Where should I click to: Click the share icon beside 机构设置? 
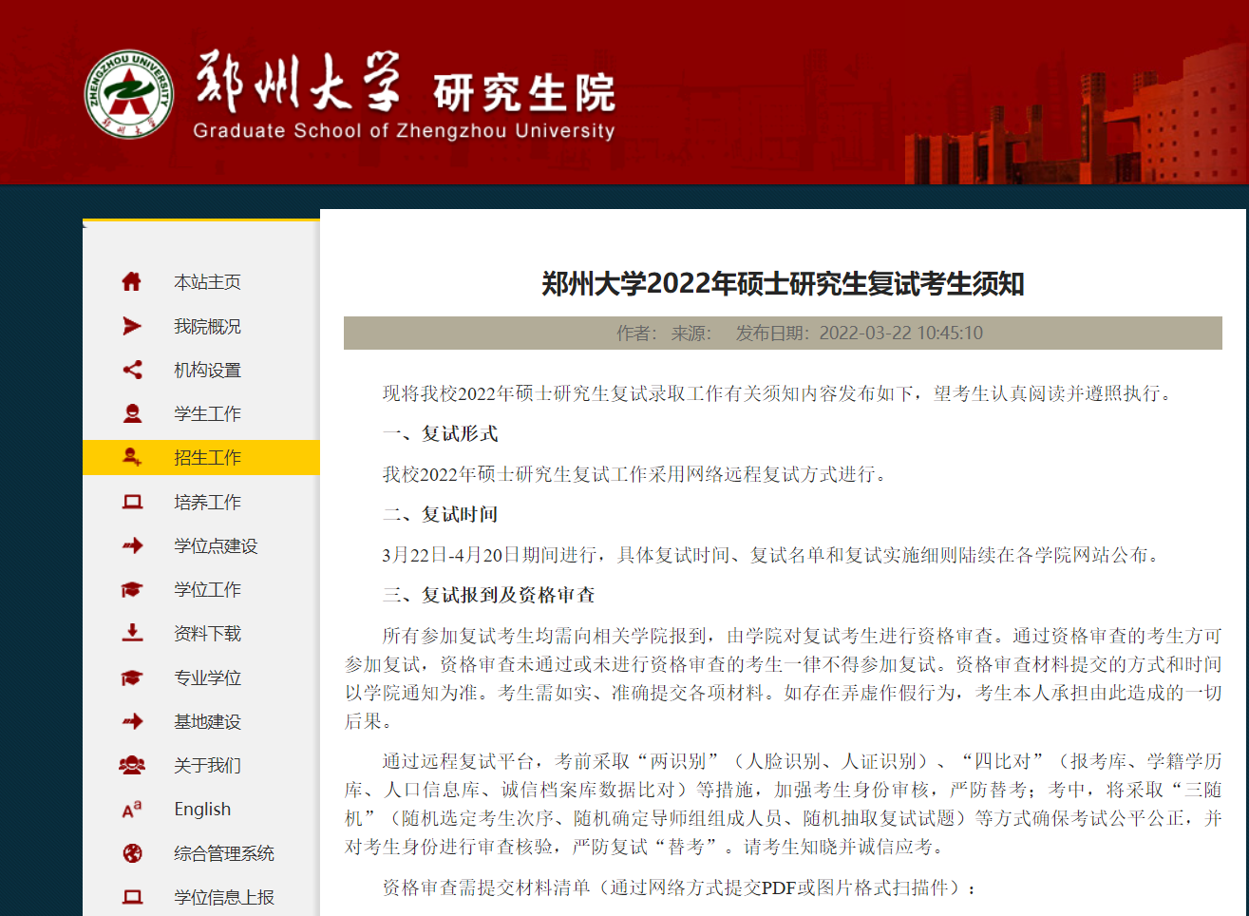[x=132, y=370]
